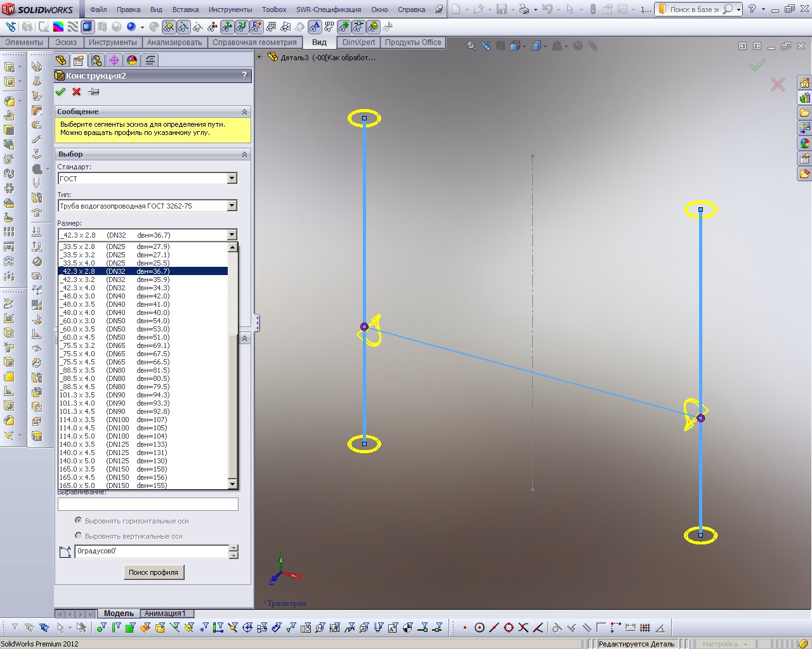Switch to the Модель bottom tab

click(x=119, y=613)
